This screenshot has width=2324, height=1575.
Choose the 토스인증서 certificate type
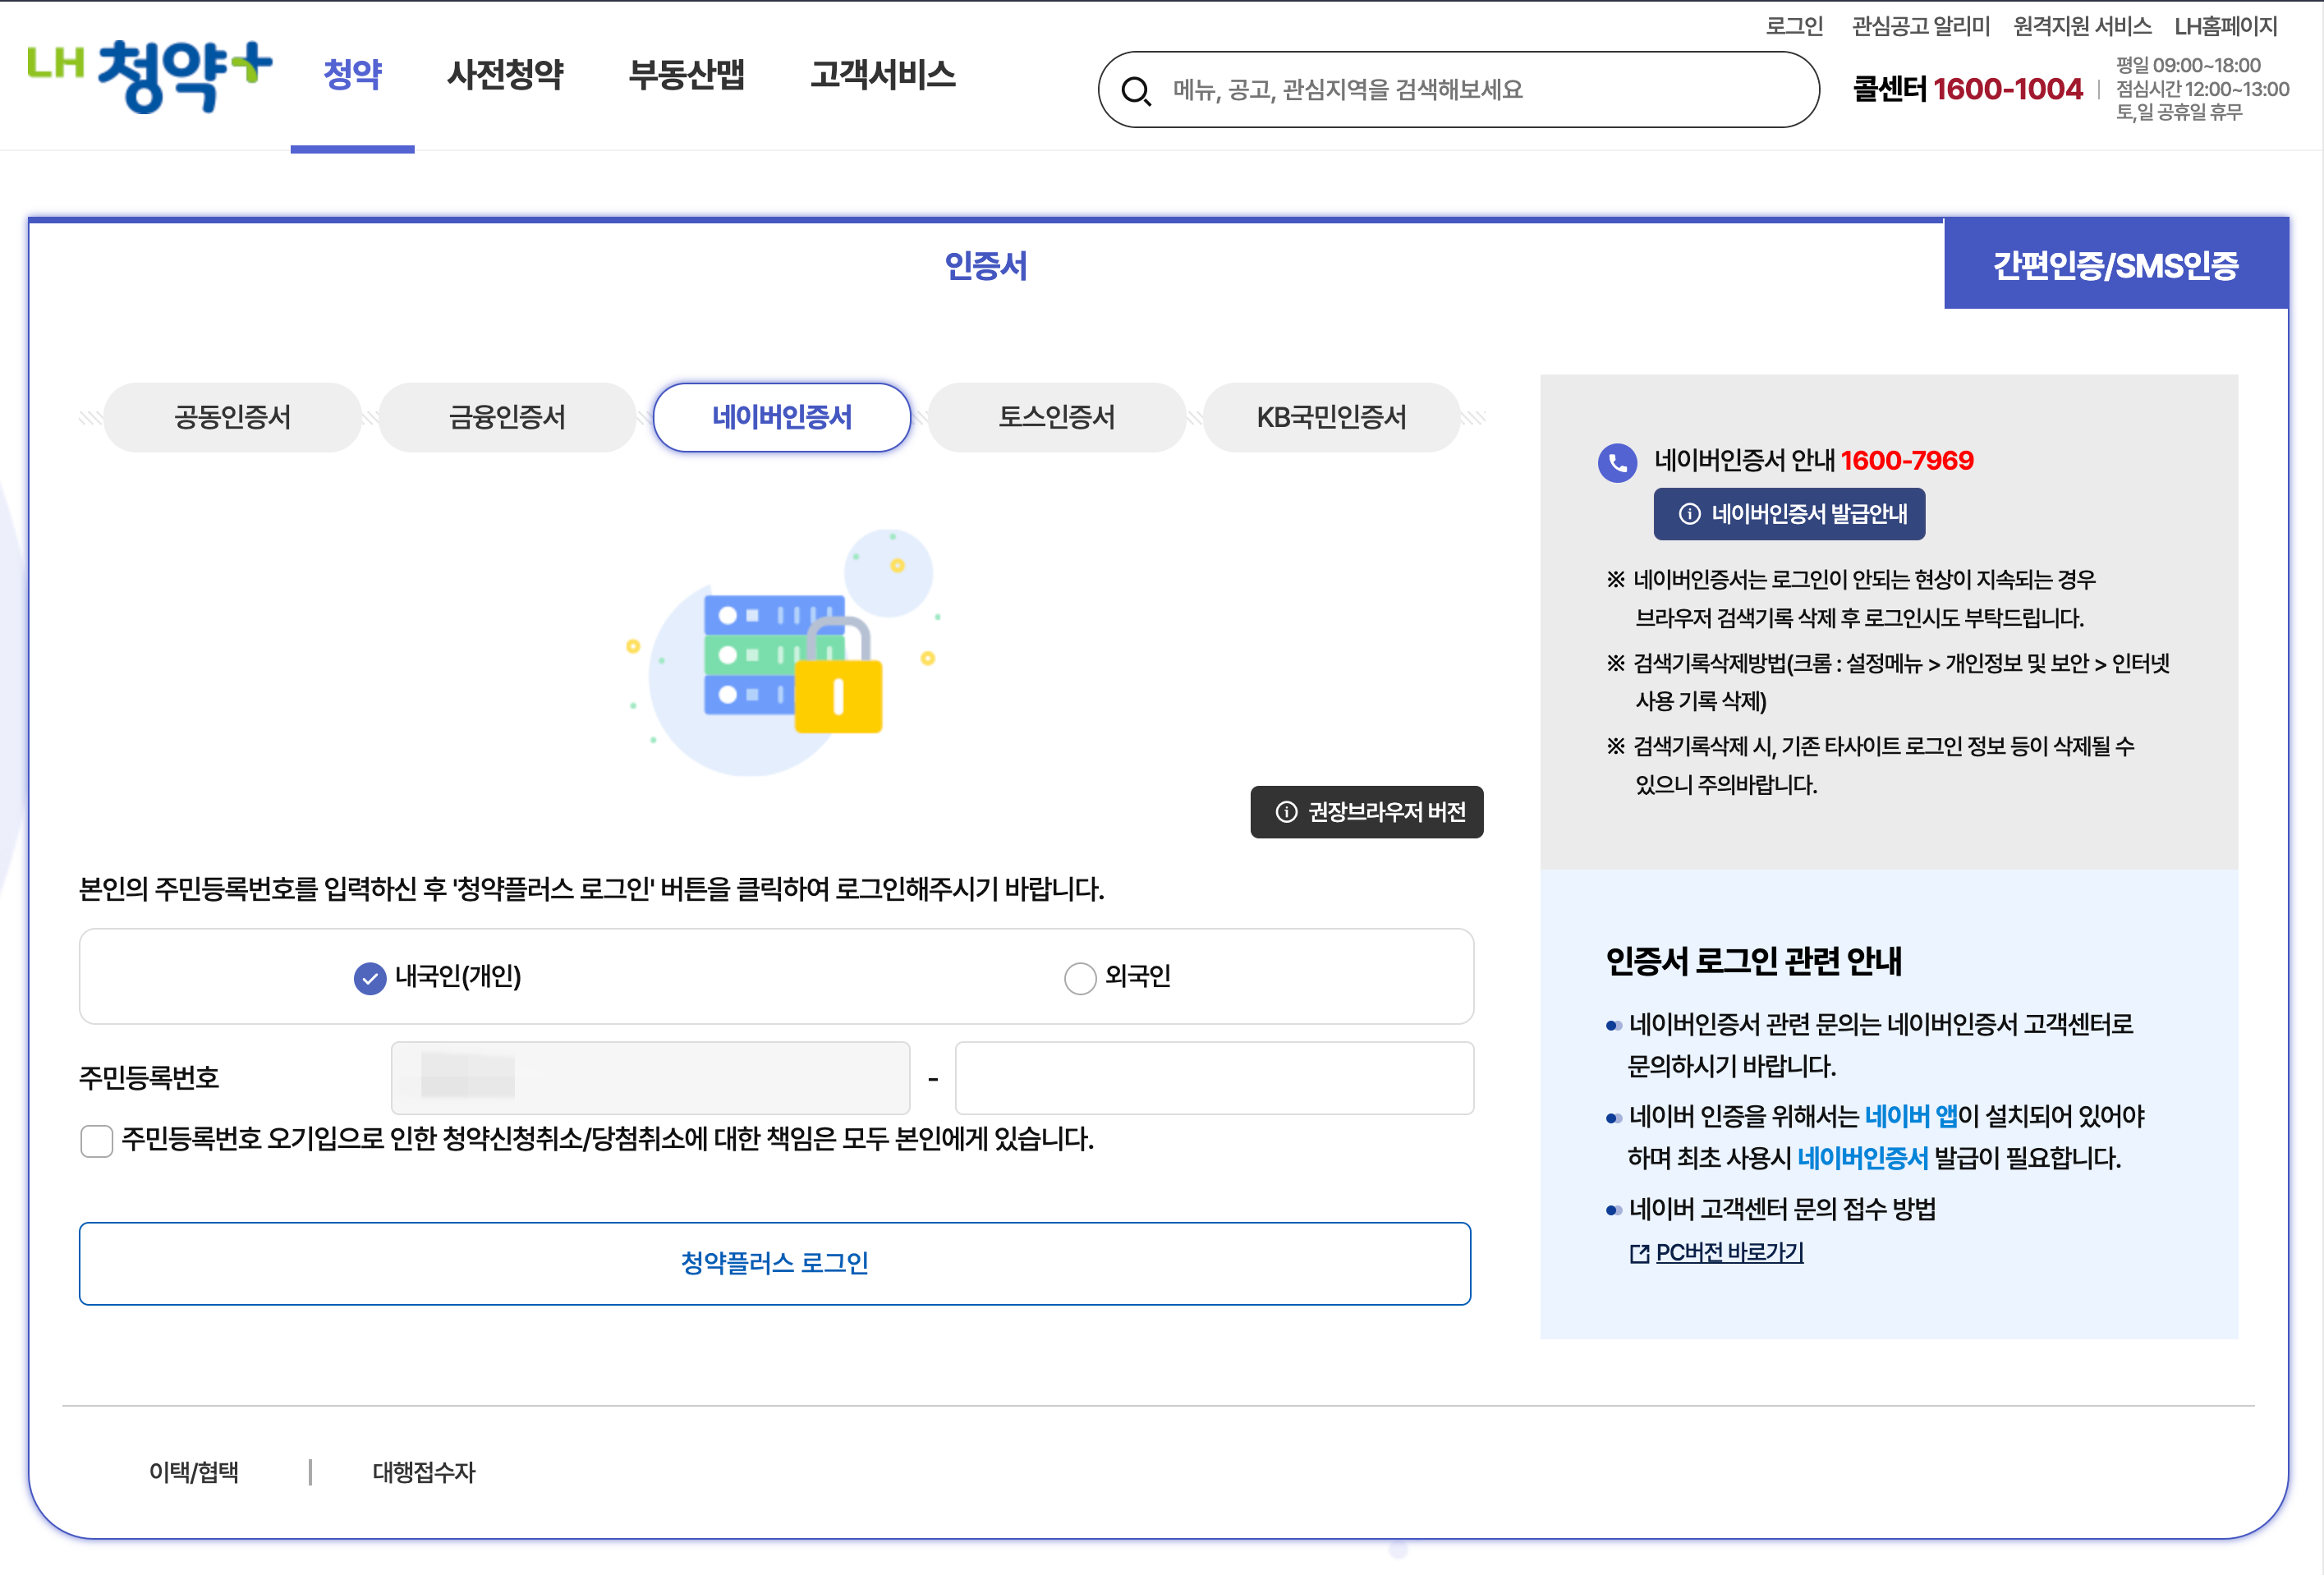[1057, 417]
